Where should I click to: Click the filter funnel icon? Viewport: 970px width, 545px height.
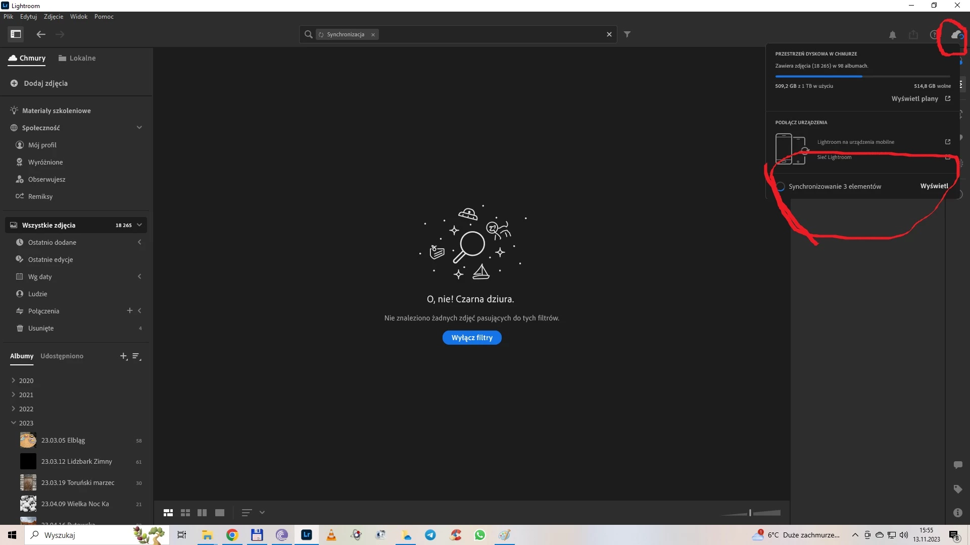coord(627,34)
